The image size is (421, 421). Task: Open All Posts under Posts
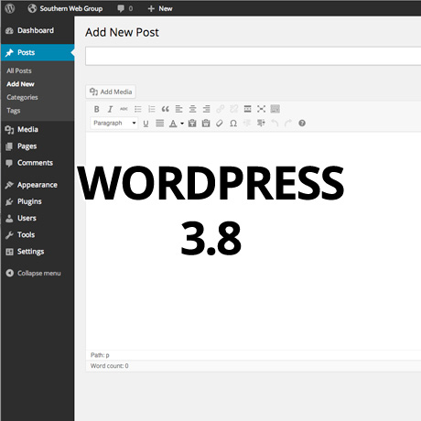point(19,70)
